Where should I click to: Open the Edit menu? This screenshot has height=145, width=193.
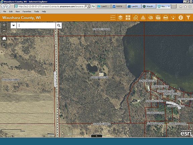click(11, 11)
